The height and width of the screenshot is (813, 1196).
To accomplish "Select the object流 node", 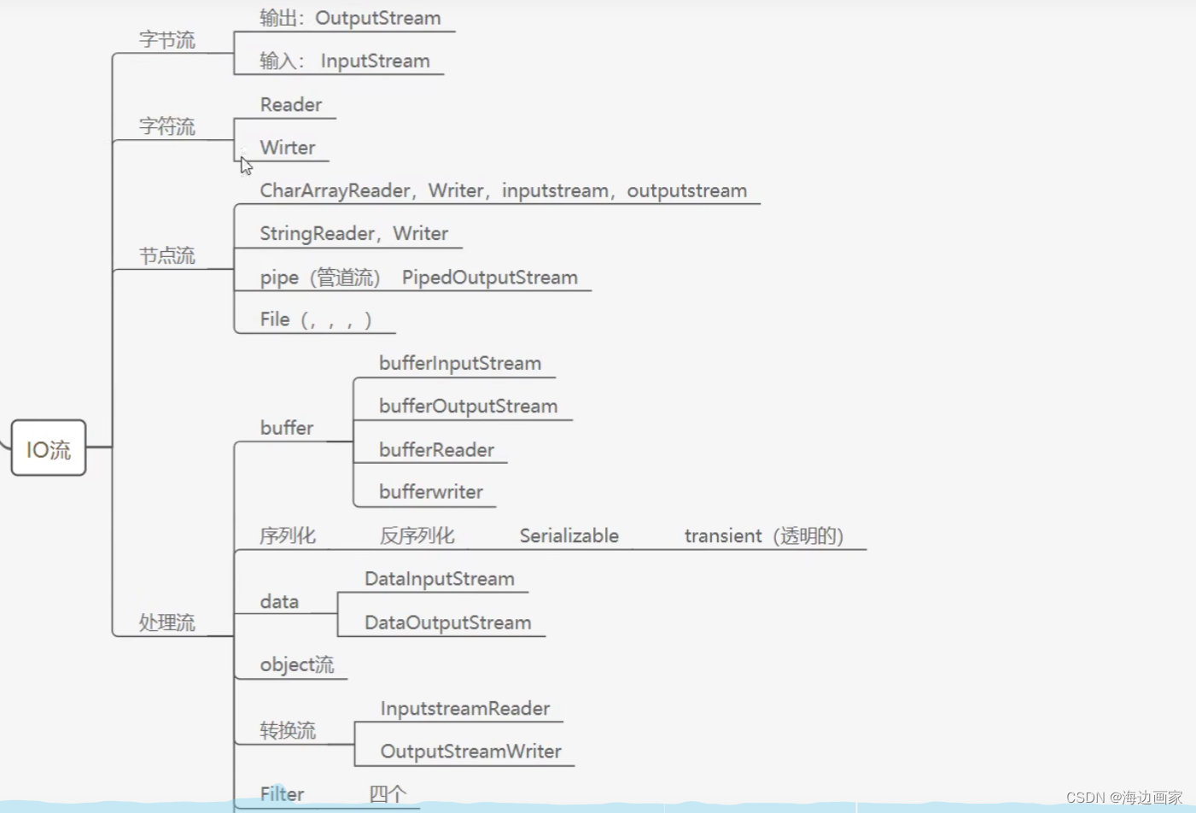I will coord(297,664).
